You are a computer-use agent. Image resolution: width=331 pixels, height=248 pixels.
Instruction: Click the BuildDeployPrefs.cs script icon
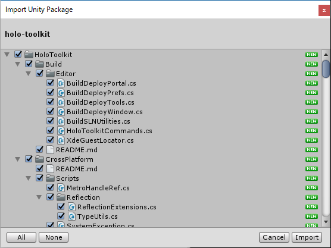61,93
